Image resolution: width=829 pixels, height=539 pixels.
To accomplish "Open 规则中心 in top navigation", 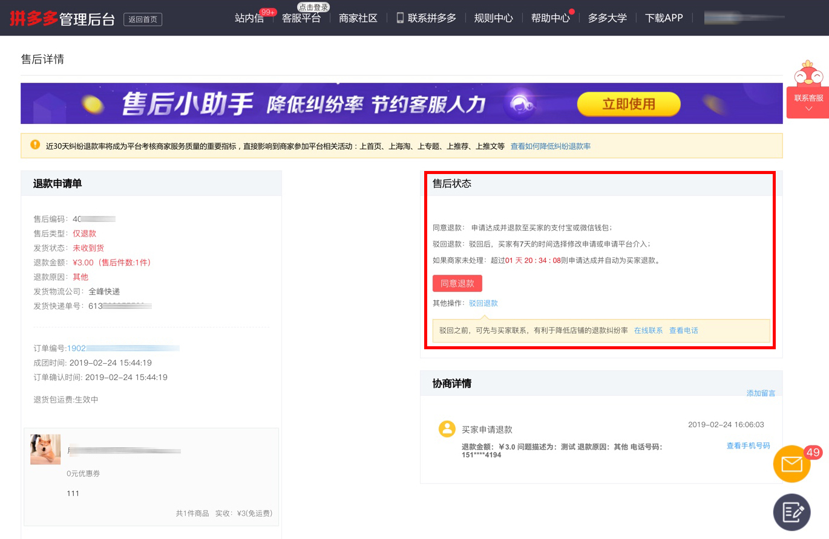I will 494,18.
